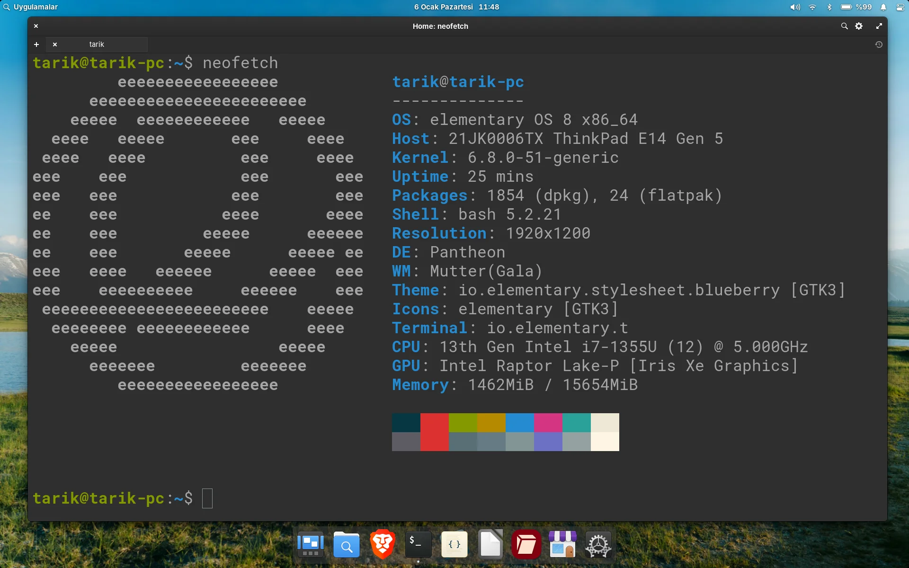This screenshot has height=568, width=909.
Task: Click the Memory value '1462MiB / 15654MiB'
Action: (x=553, y=385)
